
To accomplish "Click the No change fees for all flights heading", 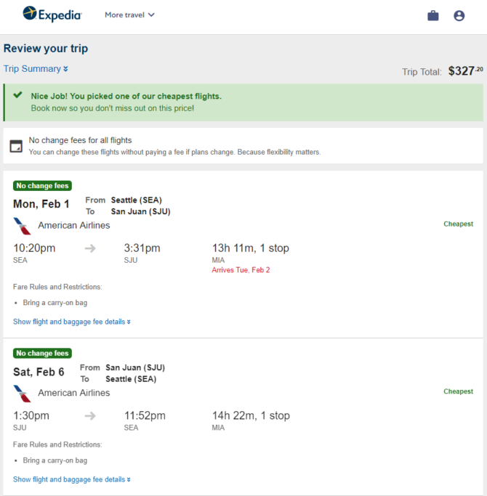I will click(80, 140).
